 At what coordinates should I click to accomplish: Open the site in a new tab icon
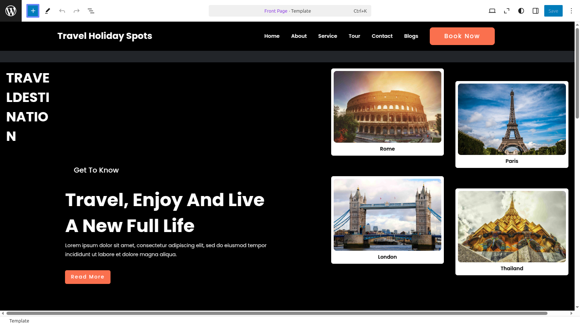(x=507, y=11)
